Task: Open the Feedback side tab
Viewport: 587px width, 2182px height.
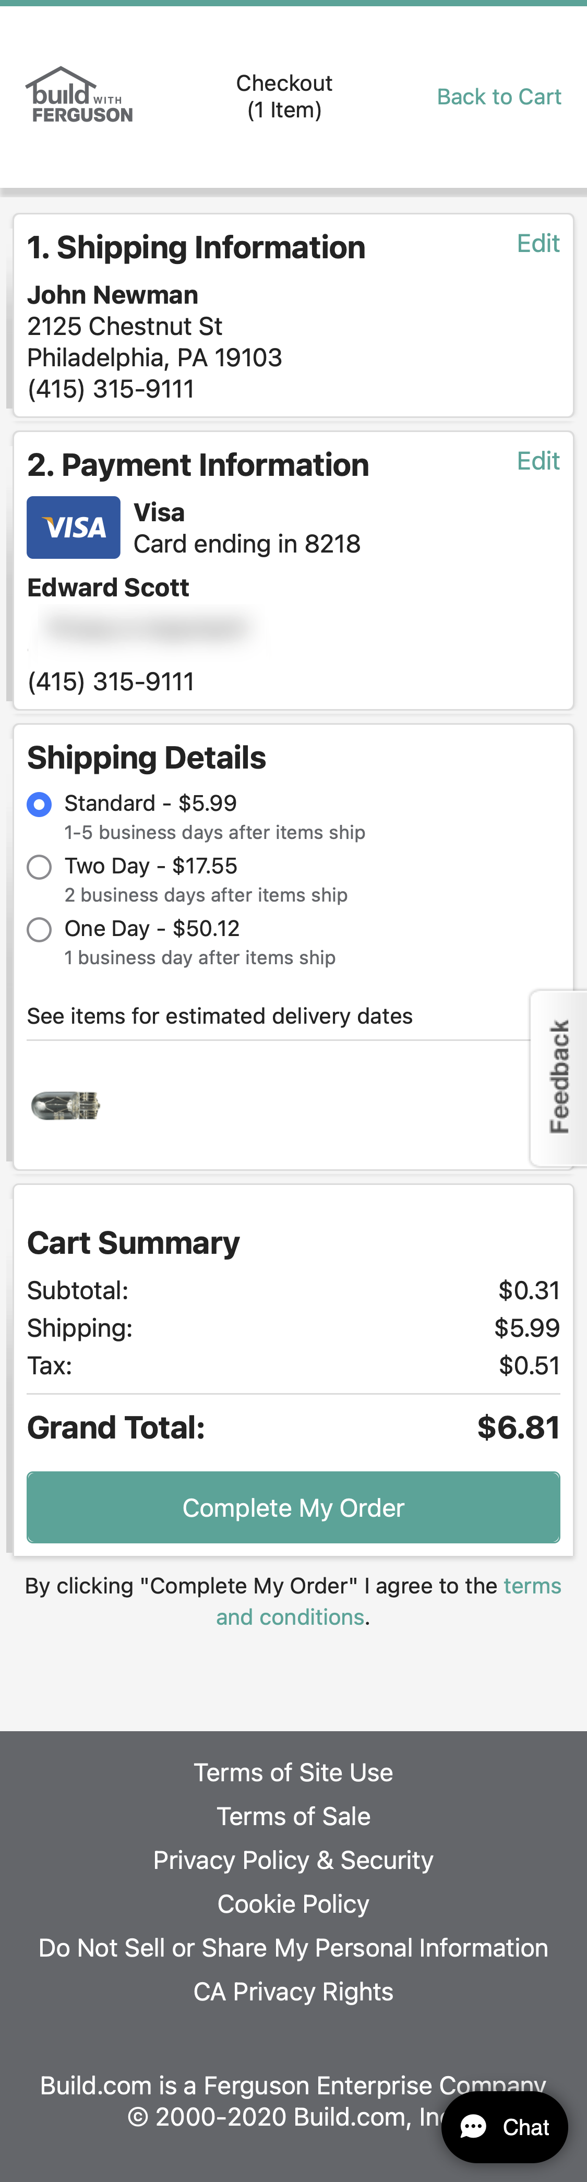Action: coord(558,1076)
